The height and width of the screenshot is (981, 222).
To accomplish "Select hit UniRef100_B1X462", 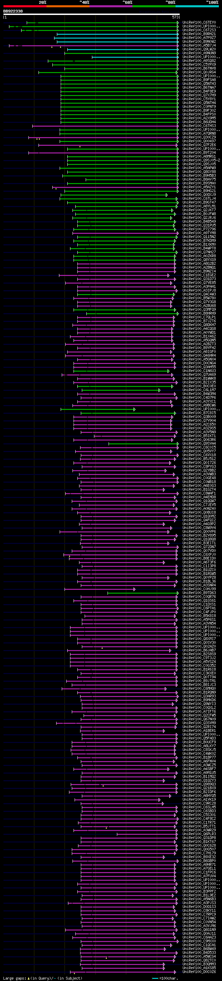I will pos(199,337).
